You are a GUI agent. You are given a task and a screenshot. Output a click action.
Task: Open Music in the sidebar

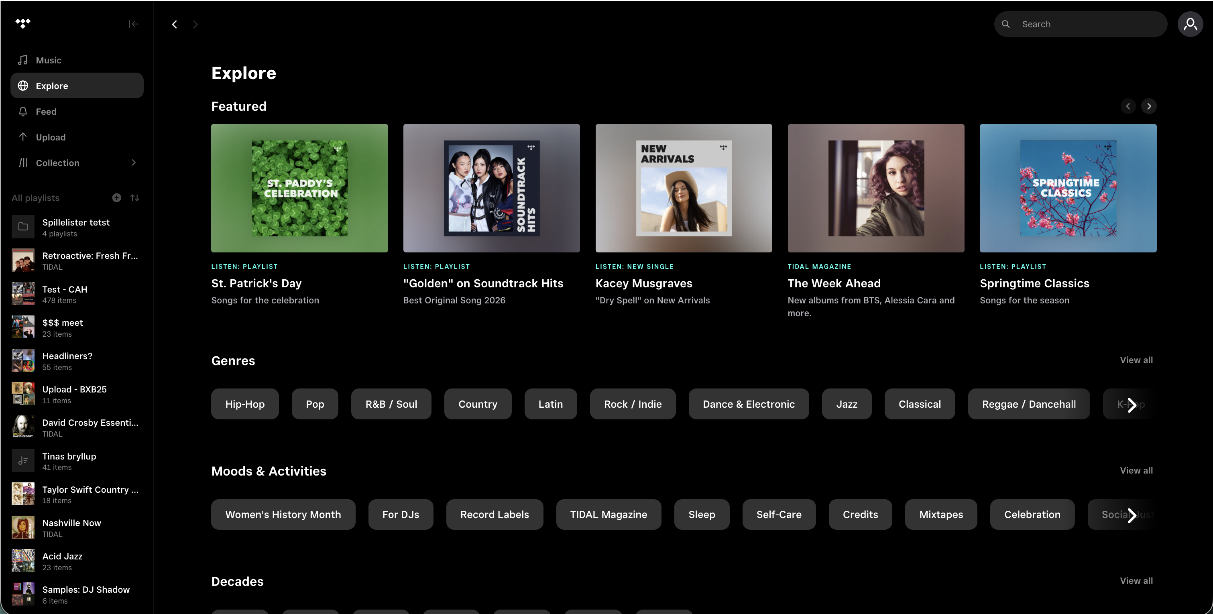tap(77, 60)
